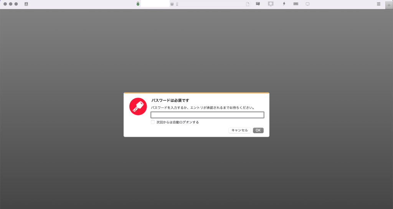The height and width of the screenshot is (209, 393).
Task: Enable 次回からは自動ログオンする checkbox
Action: coord(153,122)
